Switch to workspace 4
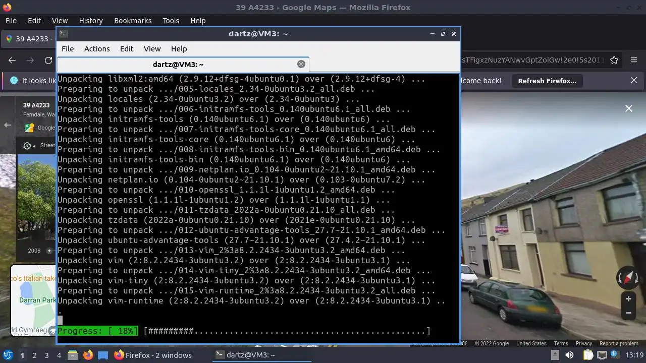Image resolution: width=646 pixels, height=363 pixels. 59,355
